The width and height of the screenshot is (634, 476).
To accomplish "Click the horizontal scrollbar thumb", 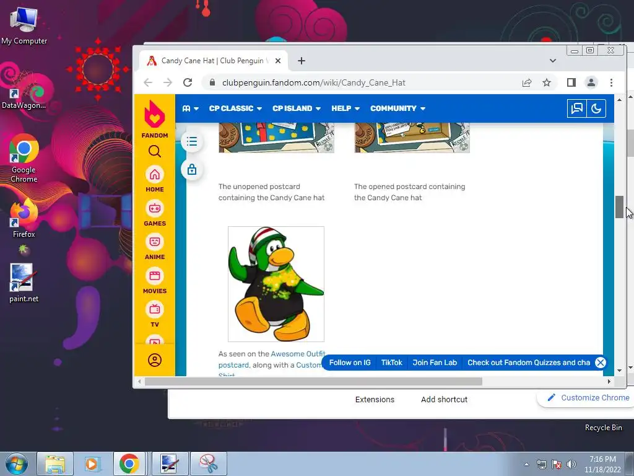I will tap(313, 382).
